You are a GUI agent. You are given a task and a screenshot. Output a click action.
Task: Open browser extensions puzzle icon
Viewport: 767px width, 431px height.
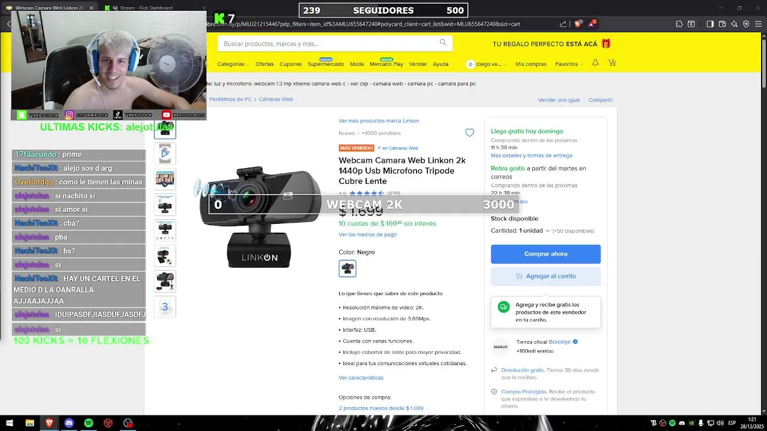tap(679, 24)
